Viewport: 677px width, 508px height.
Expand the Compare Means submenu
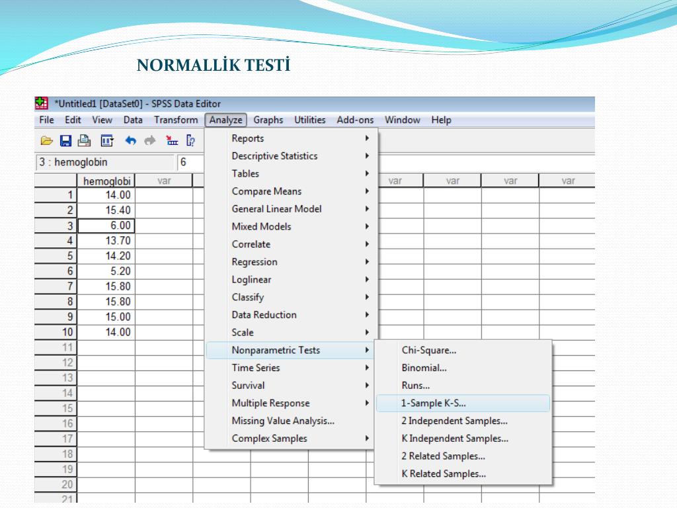coord(290,191)
